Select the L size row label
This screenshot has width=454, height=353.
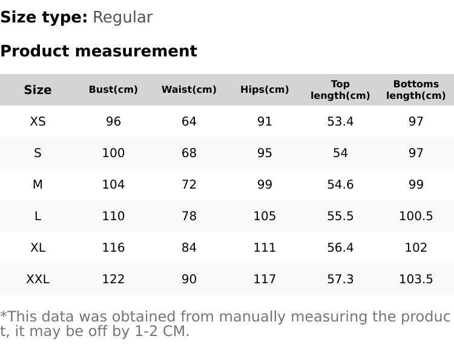tap(38, 216)
